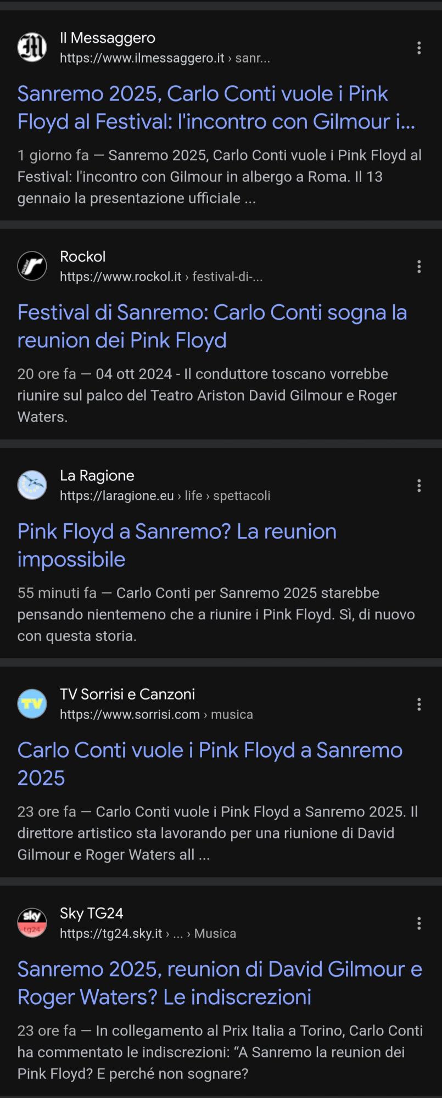442x1098 pixels.
Task: Open the TV Sorrisi e Canzoni three-dot menu
Action: 419,704
